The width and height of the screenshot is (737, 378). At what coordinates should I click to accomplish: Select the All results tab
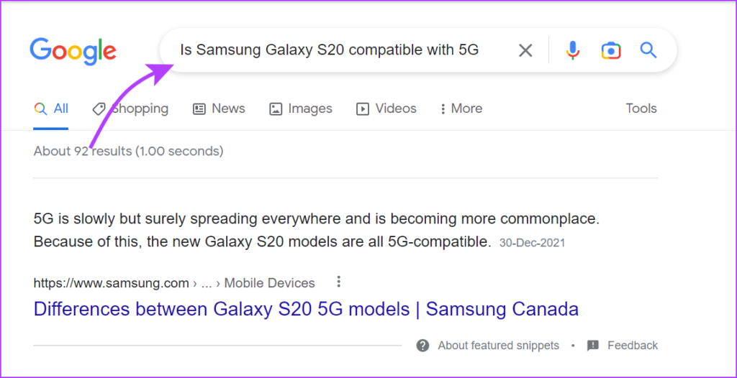pos(51,109)
